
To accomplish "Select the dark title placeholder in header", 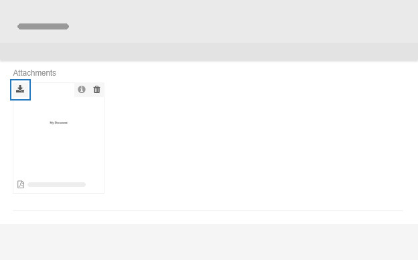I will coord(43,26).
